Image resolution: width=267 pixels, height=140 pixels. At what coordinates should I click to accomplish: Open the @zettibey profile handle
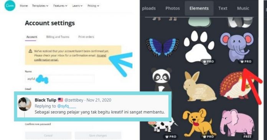click(x=74, y=100)
